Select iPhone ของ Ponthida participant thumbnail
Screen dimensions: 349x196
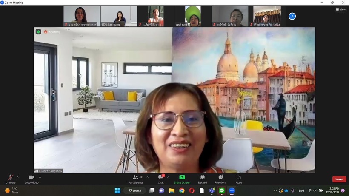click(267, 16)
